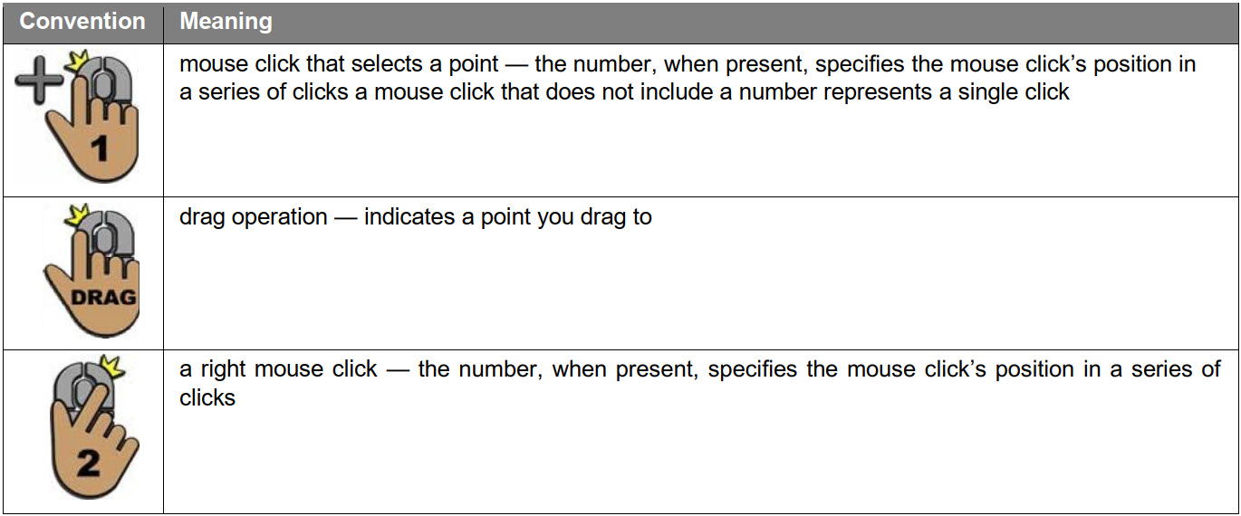The height and width of the screenshot is (516, 1241).
Task: Click the number 1 on the hand icon
Action: [99, 147]
